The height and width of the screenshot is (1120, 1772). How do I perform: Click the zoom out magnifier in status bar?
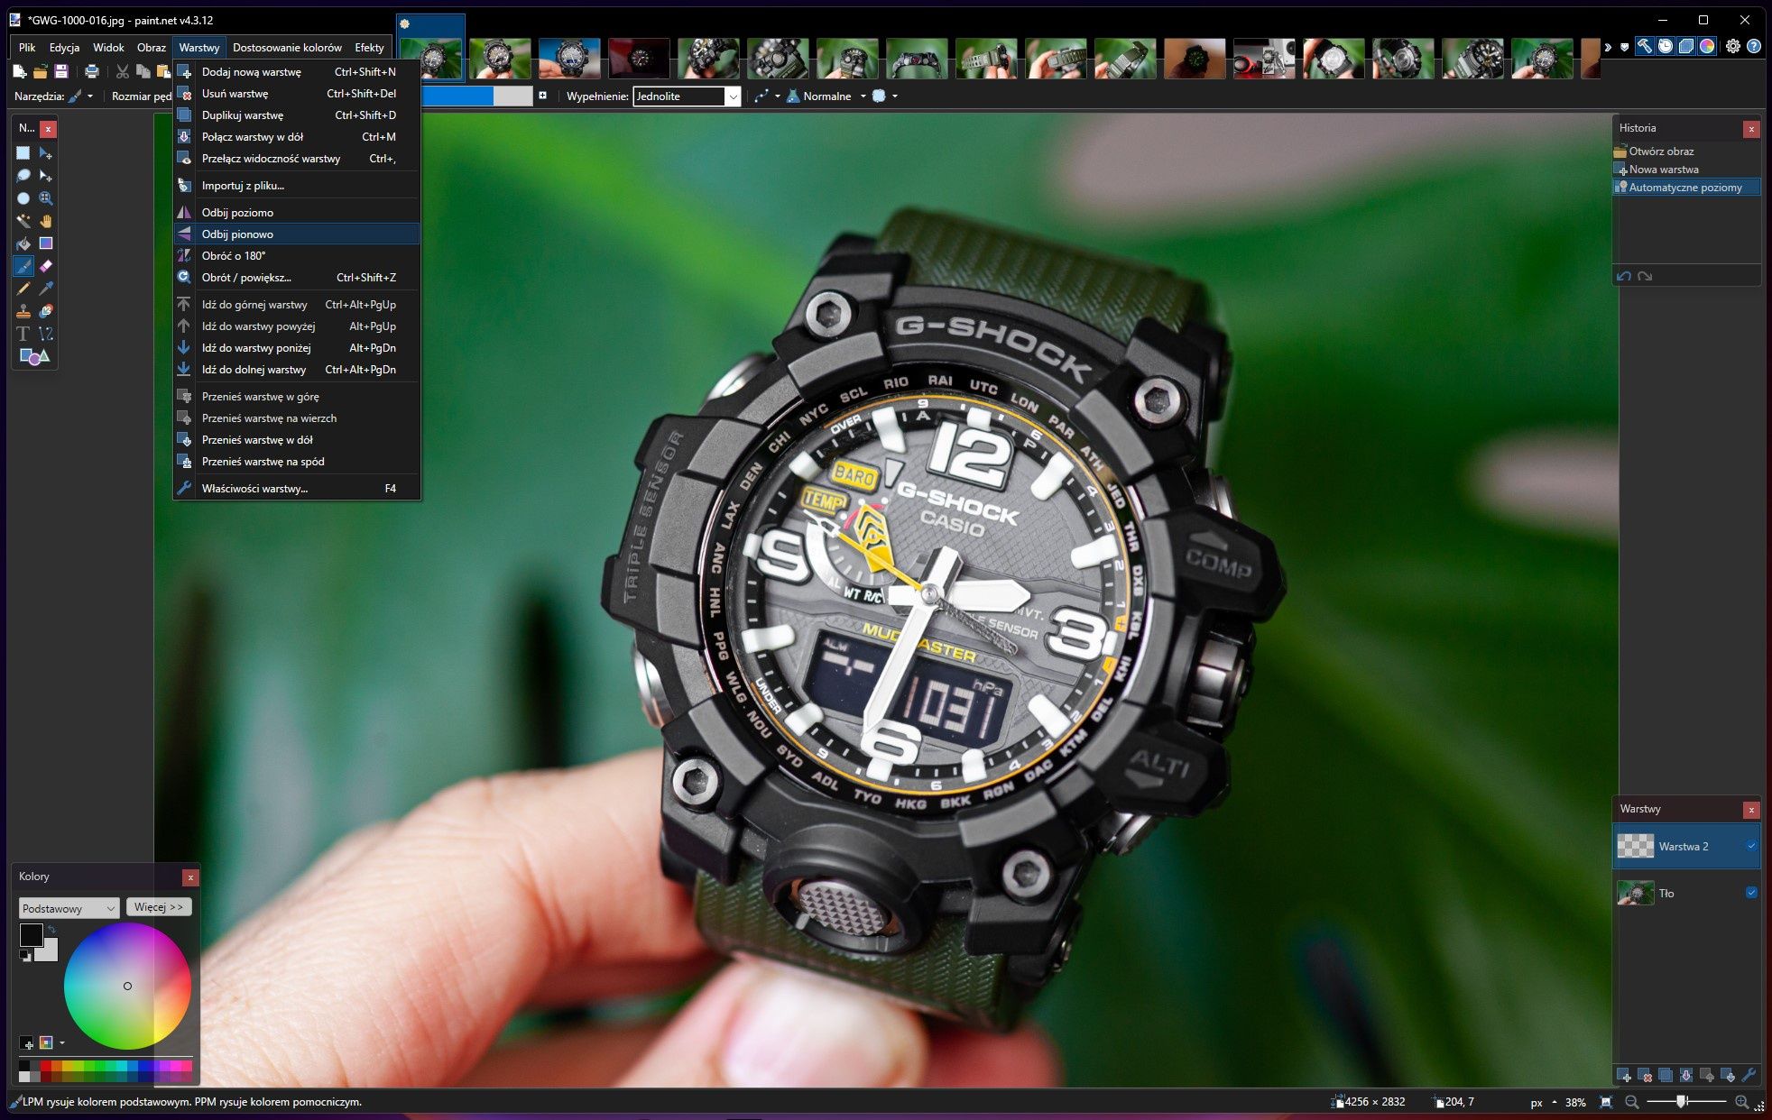point(1631,1102)
